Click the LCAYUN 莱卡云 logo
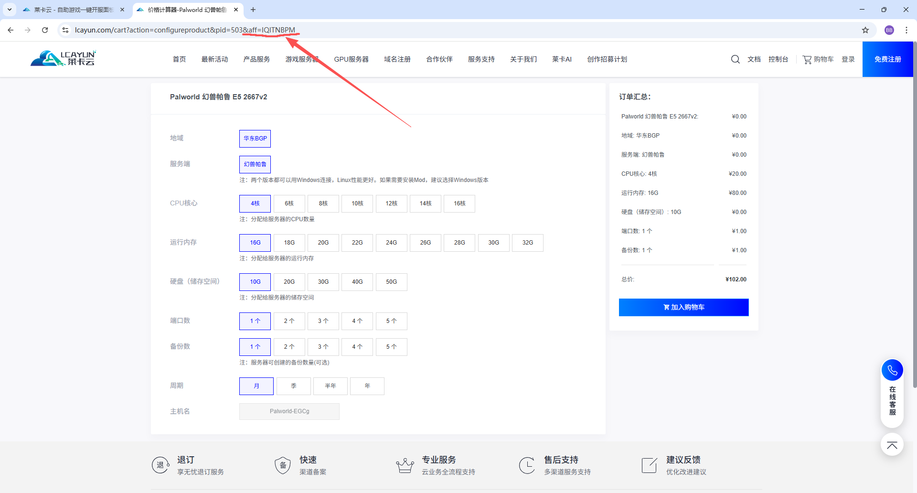Screen dimensions: 917x493 click(x=64, y=58)
